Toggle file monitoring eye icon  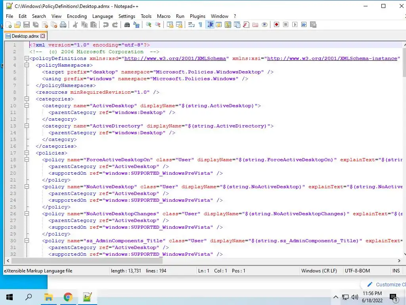click(264, 25)
